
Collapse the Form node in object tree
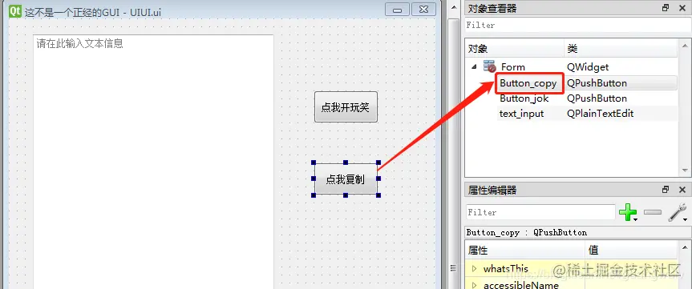coord(474,67)
